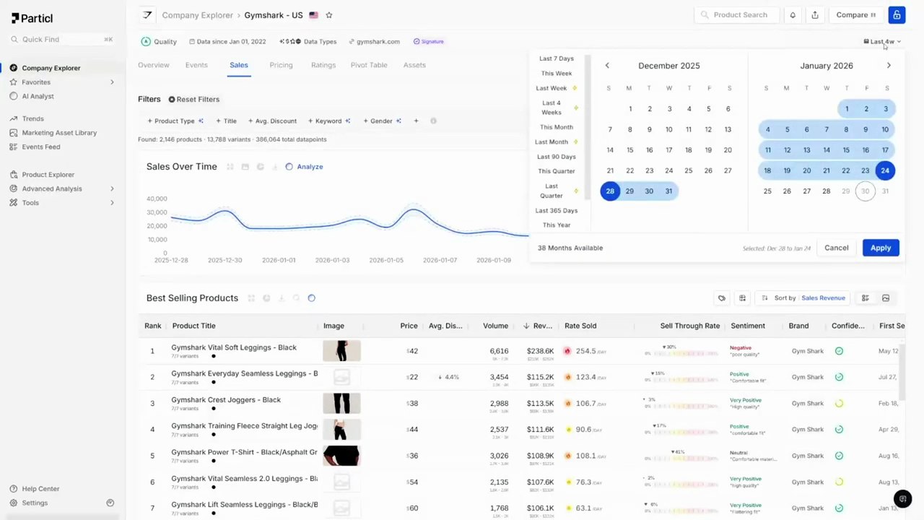This screenshot has width=924, height=520.
Task: Switch to the Ratings tab
Action: (x=323, y=65)
